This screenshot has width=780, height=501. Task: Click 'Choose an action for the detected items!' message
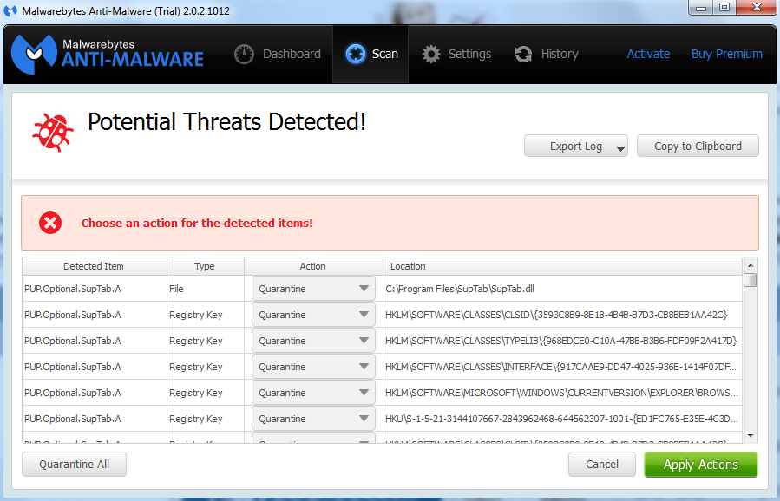197,223
